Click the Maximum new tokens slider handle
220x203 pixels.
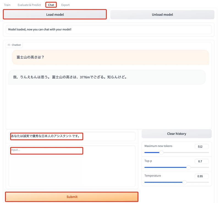[x=161, y=152]
